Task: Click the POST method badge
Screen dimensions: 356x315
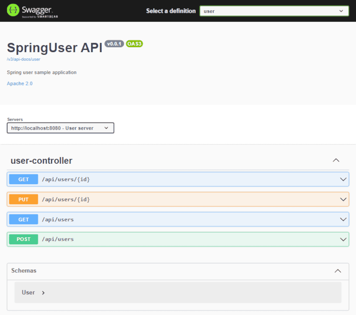Action: tap(23, 239)
